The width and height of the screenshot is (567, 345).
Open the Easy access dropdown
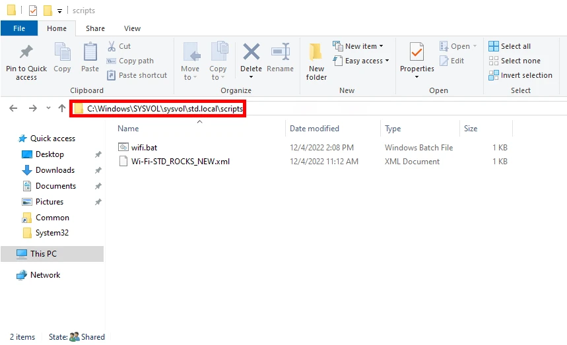pyautogui.click(x=361, y=61)
